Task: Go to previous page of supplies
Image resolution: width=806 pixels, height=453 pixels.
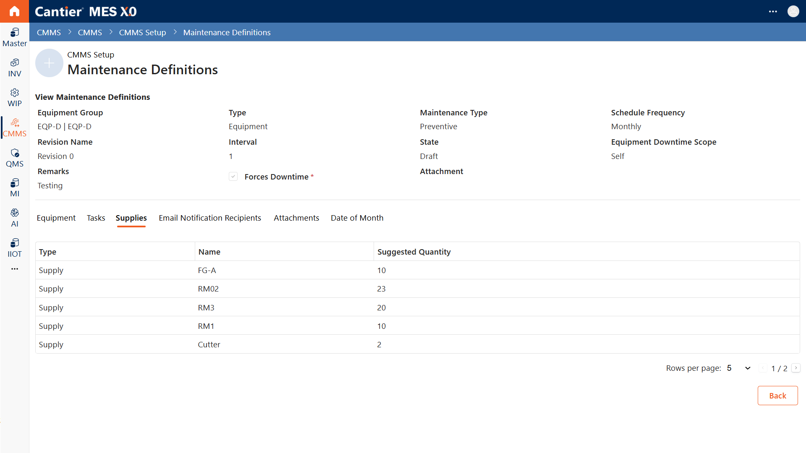Action: coord(763,368)
